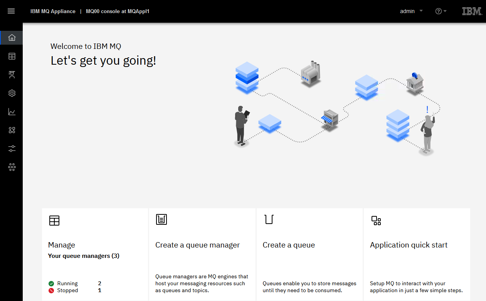Screen dimensions: 486x301
Task: Open the Create a queue manager heading
Action: click(197, 245)
